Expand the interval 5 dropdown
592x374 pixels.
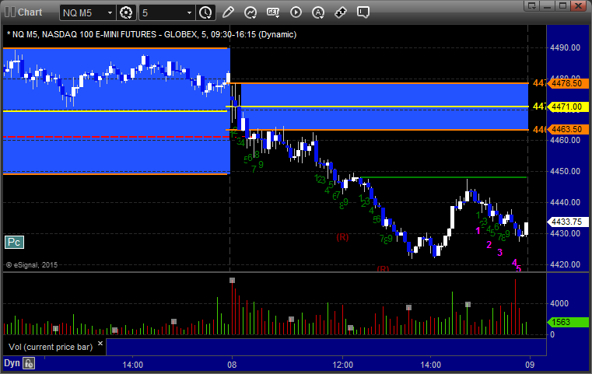(189, 12)
